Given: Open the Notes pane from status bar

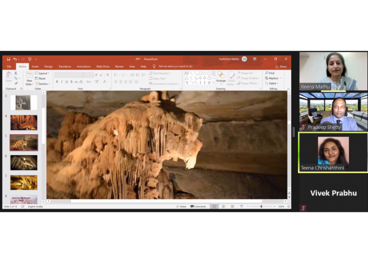Looking at the screenshot, I should coord(182,206).
